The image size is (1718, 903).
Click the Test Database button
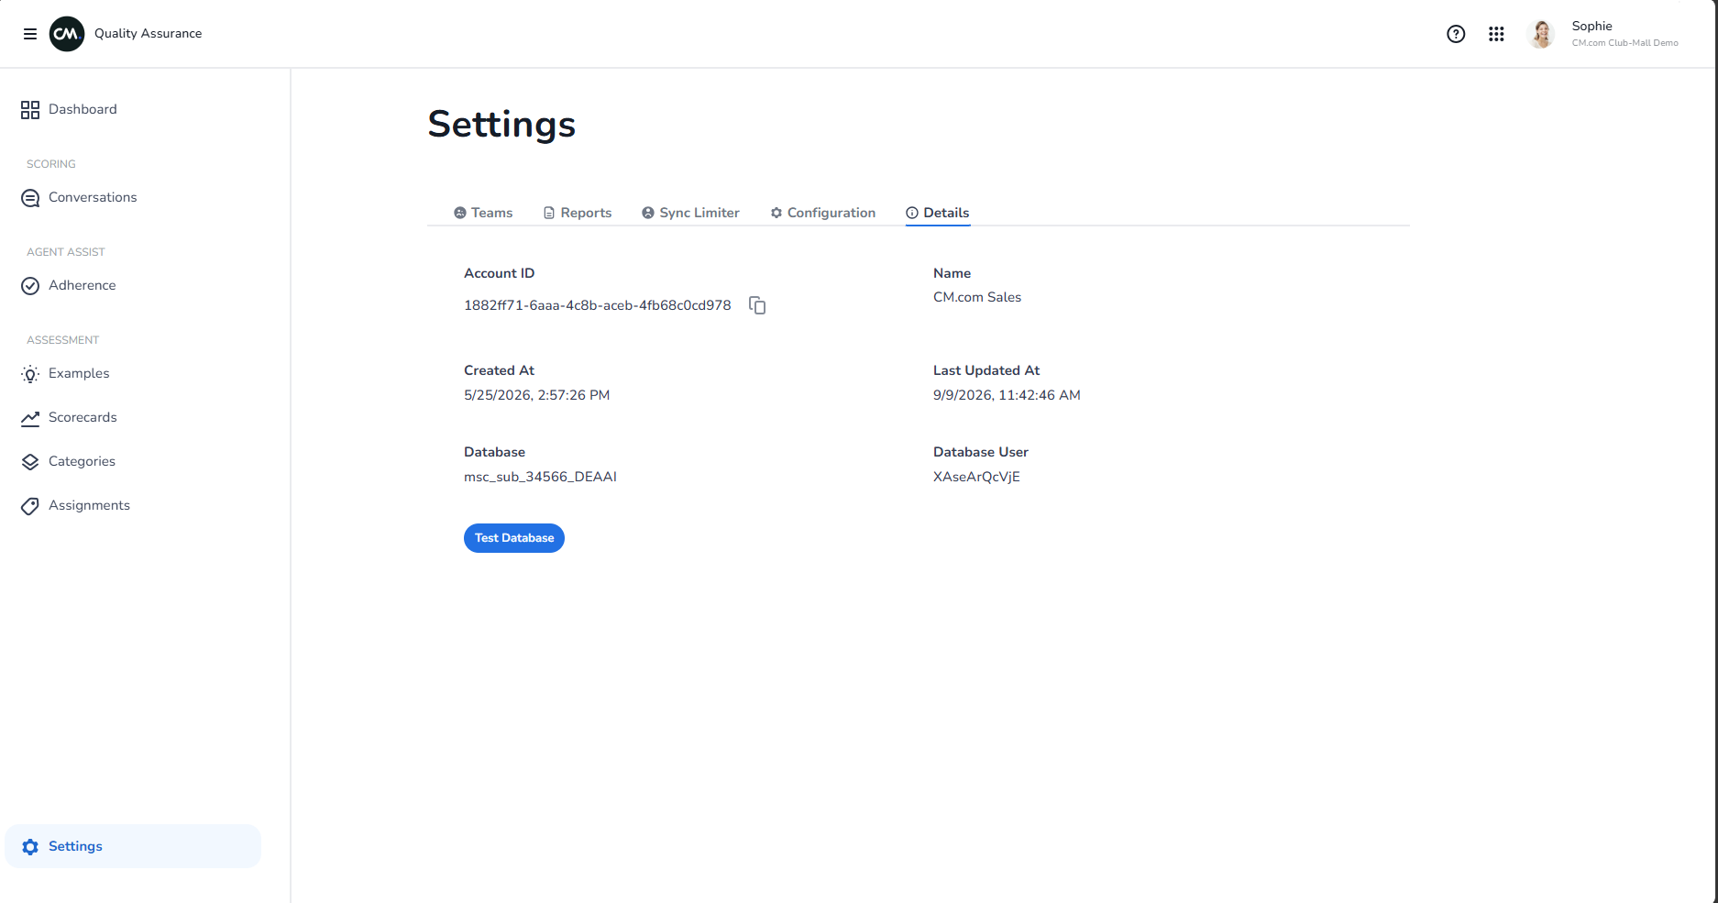click(514, 538)
